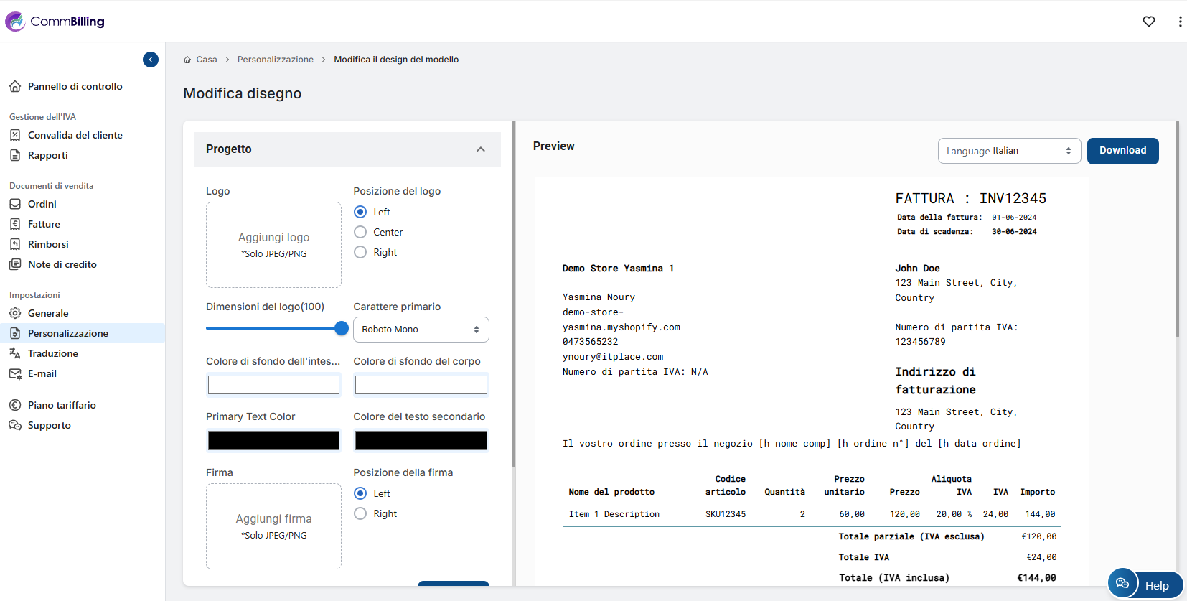The height and width of the screenshot is (601, 1187).
Task: Download the invoice preview
Action: pos(1122,151)
